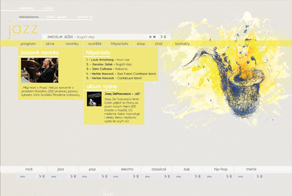Start playback under the rock channel
Image resolution: width=292 pixels, height=196 pixels.
click(41, 177)
